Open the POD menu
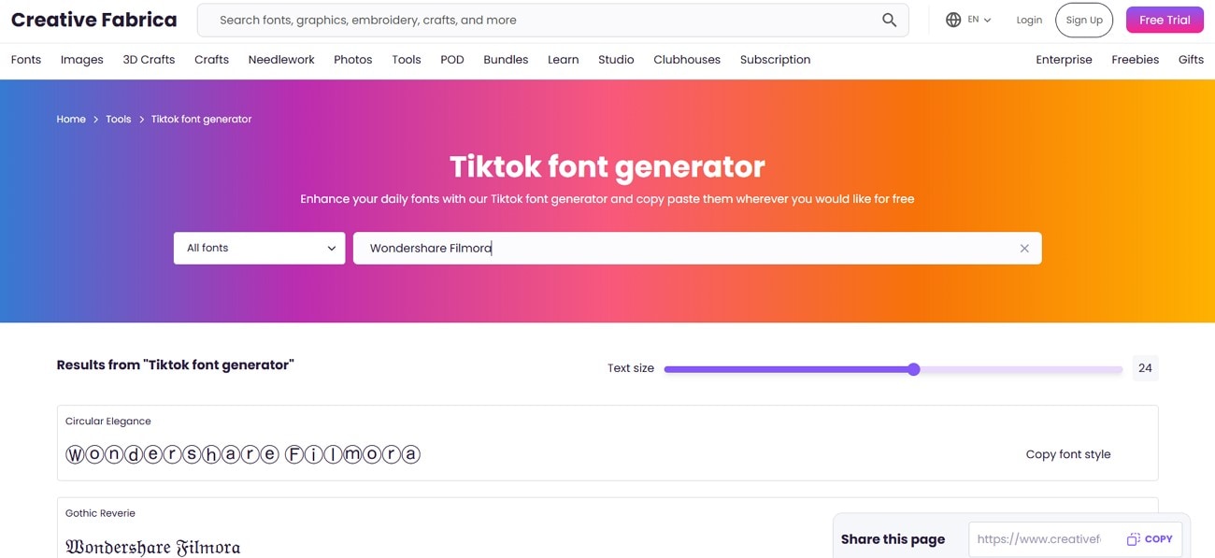The image size is (1215, 558). click(x=452, y=60)
